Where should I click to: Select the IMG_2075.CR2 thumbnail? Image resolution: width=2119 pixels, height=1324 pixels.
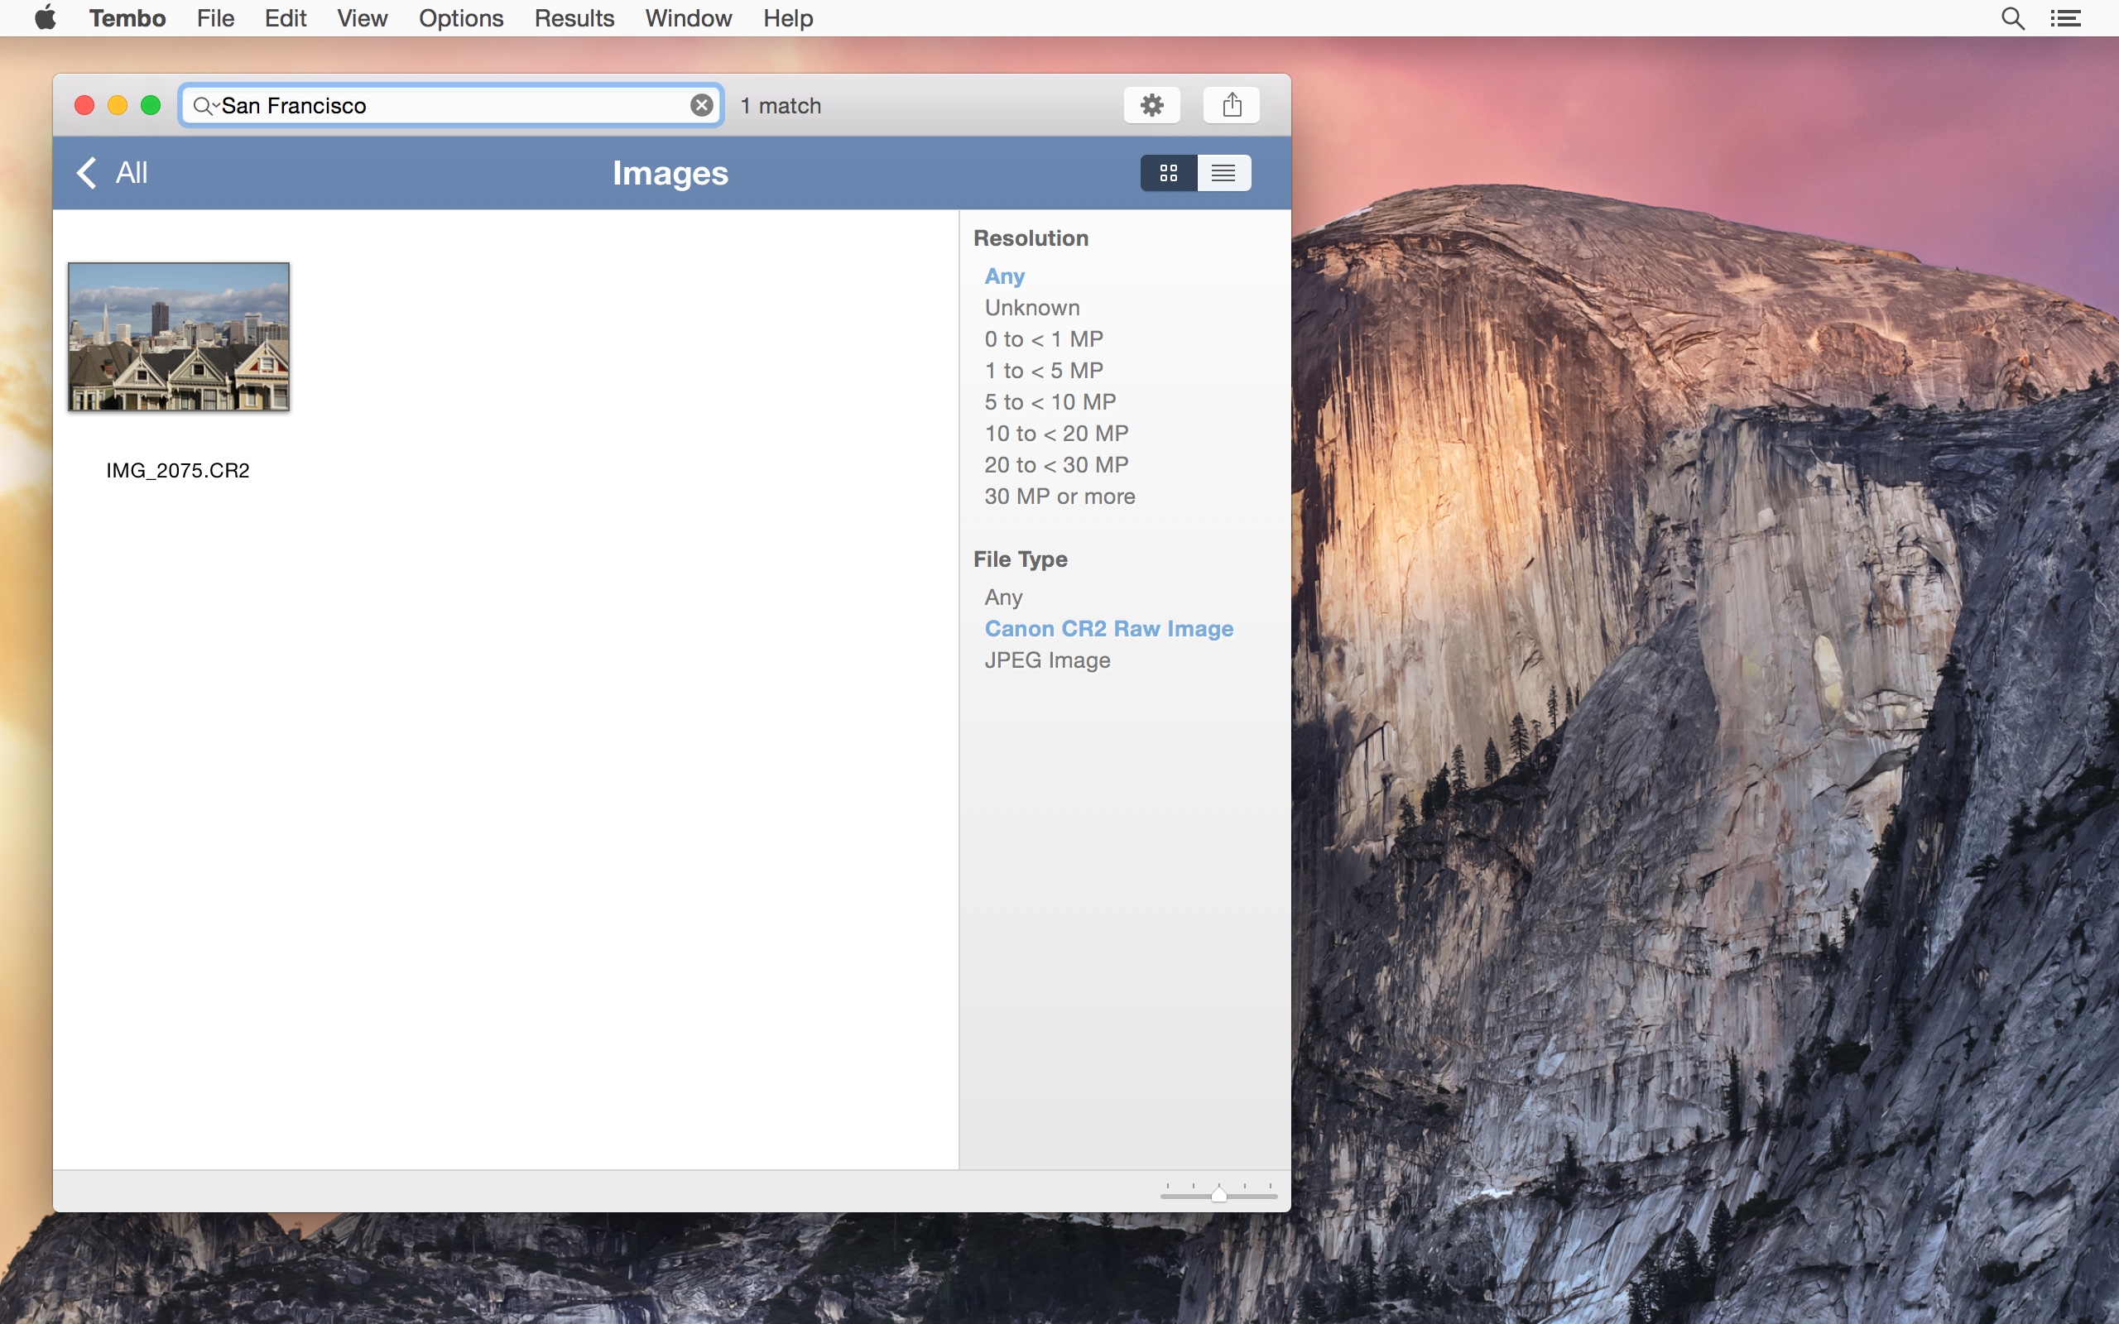(179, 337)
